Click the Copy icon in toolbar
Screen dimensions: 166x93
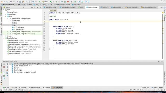pos(20,2)
